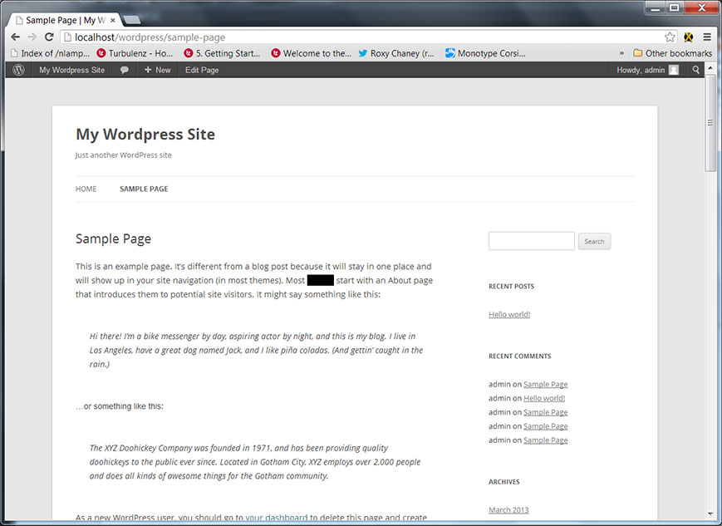
Task: Click the scrollbar up arrow
Action: coord(710,67)
